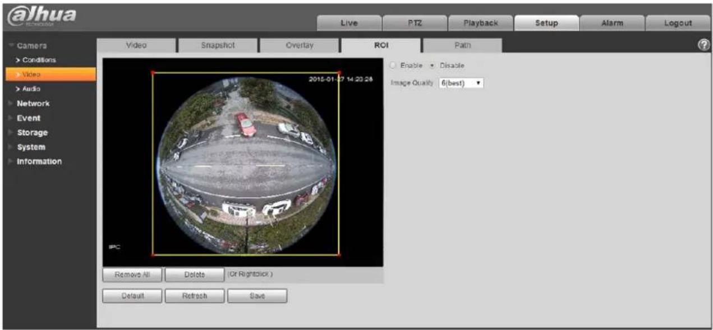Expand the Storage menu group
This screenshot has width=713, height=330.
(32, 133)
